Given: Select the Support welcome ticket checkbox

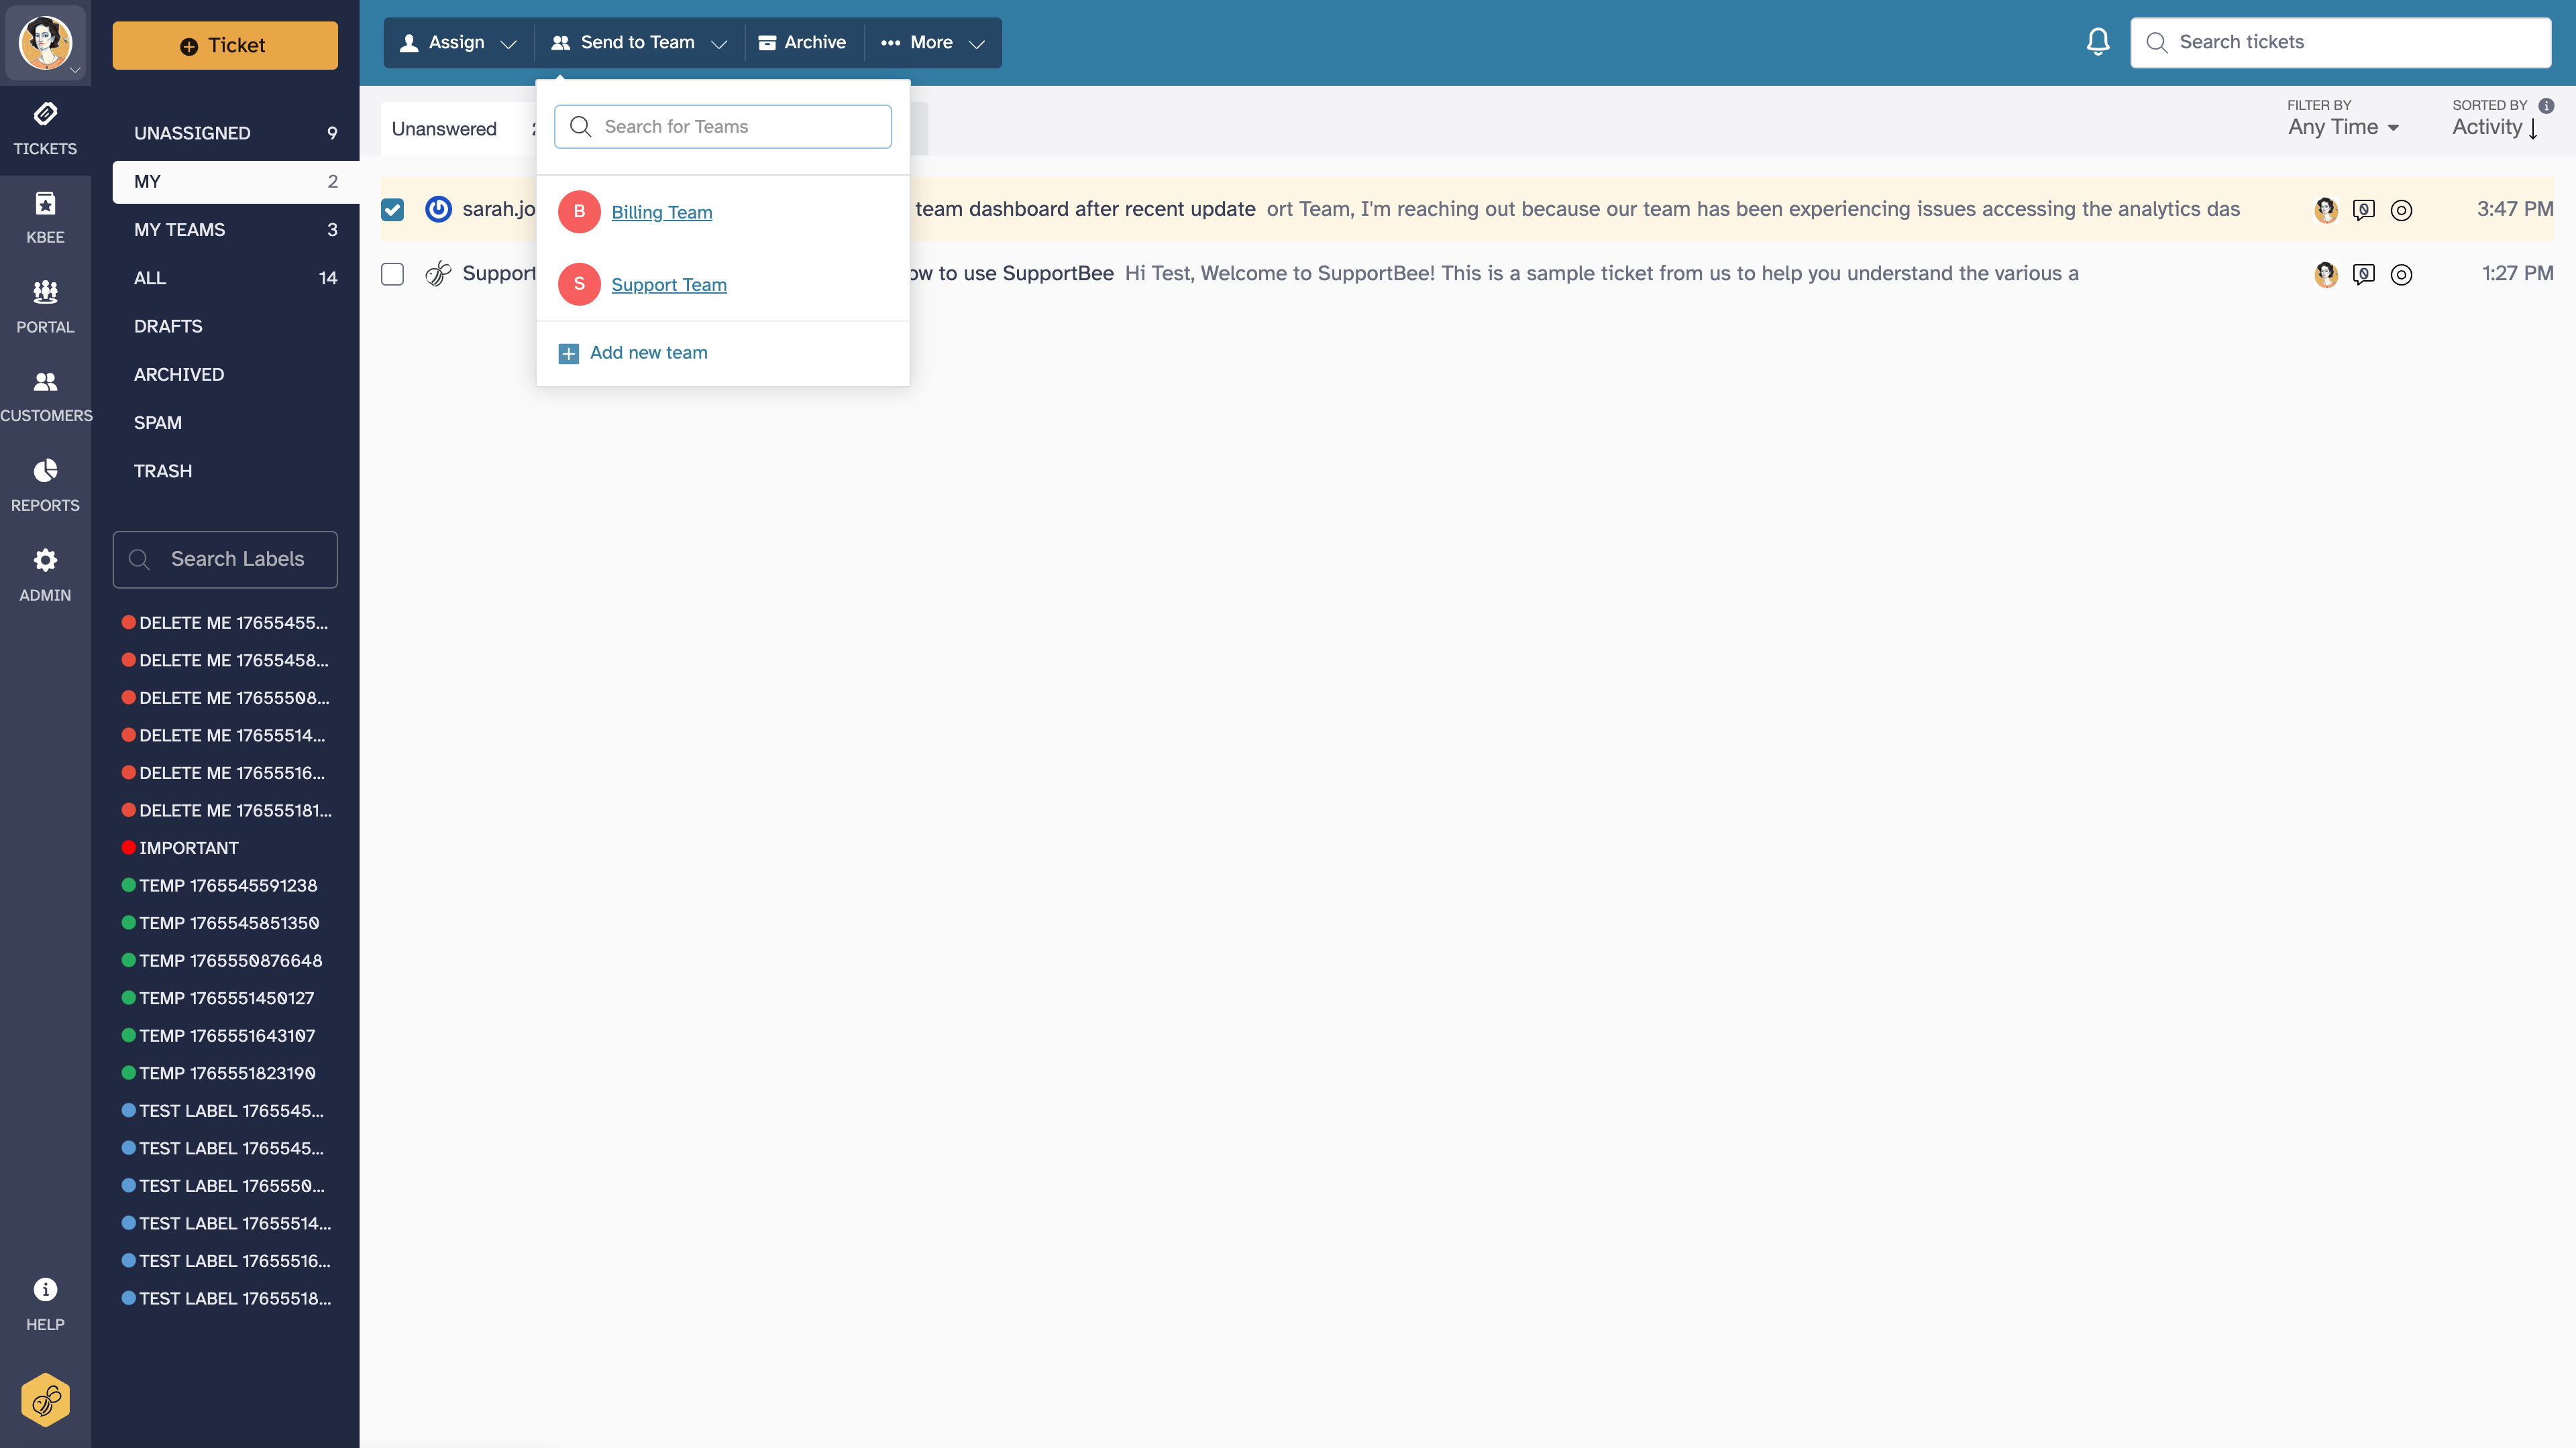Looking at the screenshot, I should click(392, 274).
